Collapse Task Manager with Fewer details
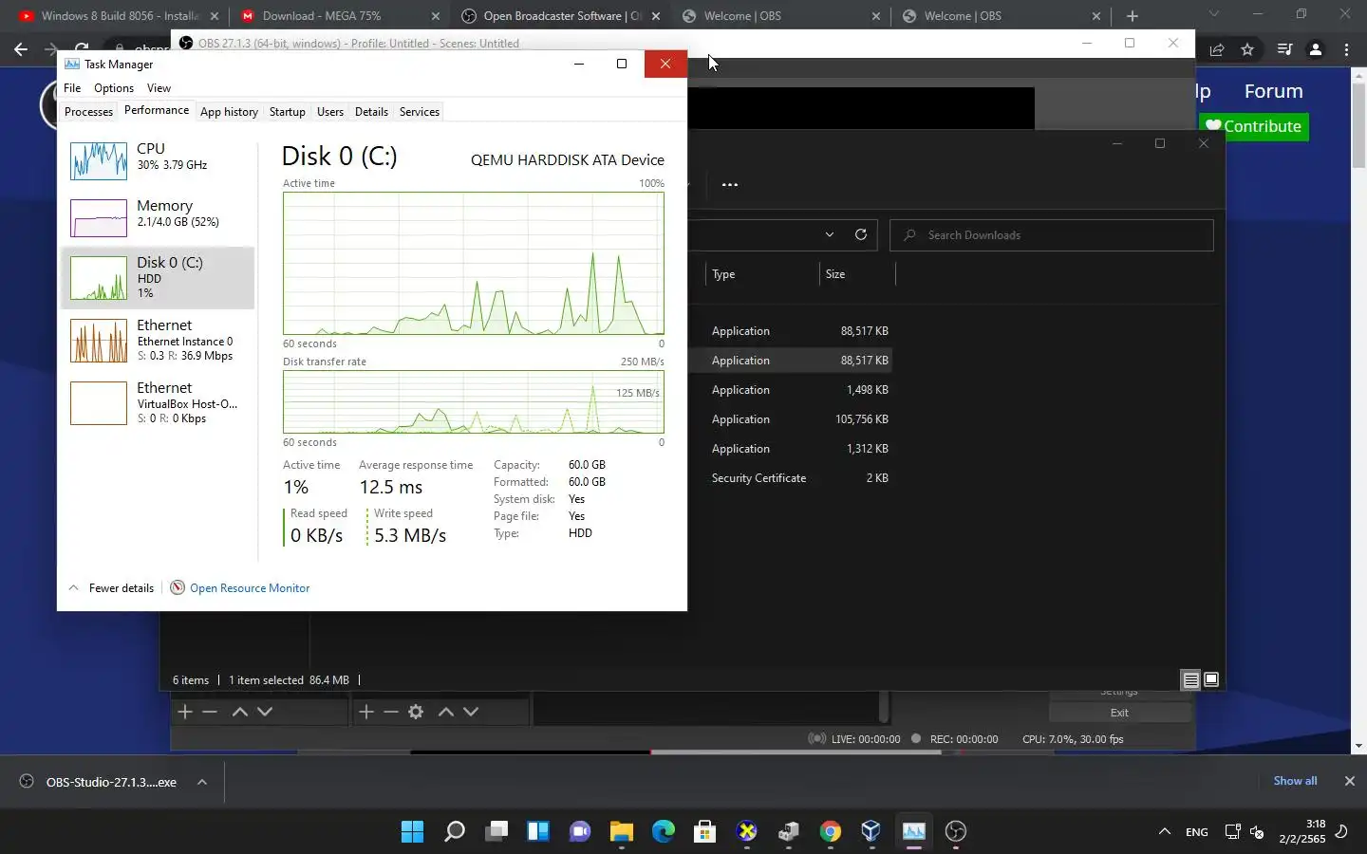The width and height of the screenshot is (1367, 854). [x=111, y=588]
